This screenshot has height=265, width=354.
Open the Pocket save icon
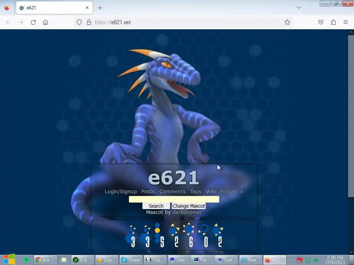(321, 22)
